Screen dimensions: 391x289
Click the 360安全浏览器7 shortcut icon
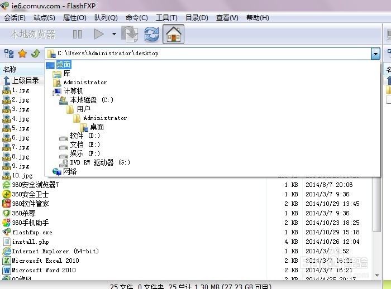tap(7, 185)
